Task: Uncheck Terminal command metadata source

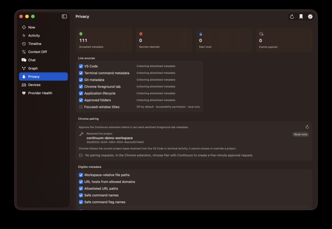Action: [x=81, y=73]
